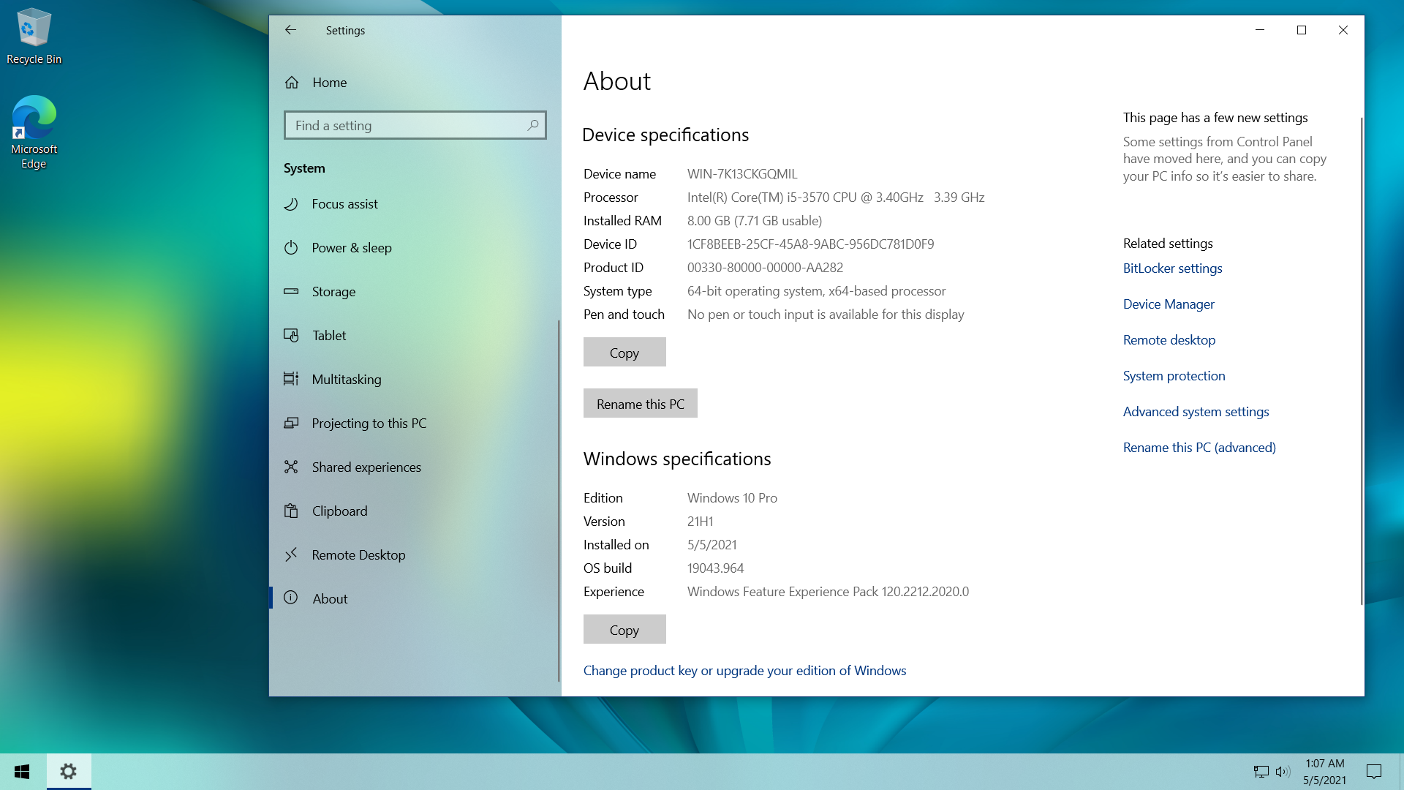The height and width of the screenshot is (790, 1404).
Task: Open Focus assist via moon icon
Action: coord(291,204)
